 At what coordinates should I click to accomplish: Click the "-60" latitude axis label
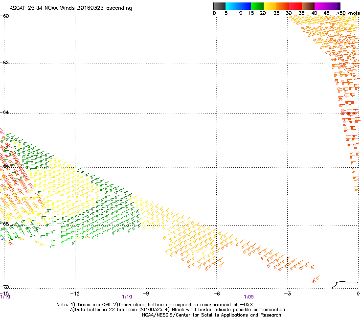click(x=4, y=16)
